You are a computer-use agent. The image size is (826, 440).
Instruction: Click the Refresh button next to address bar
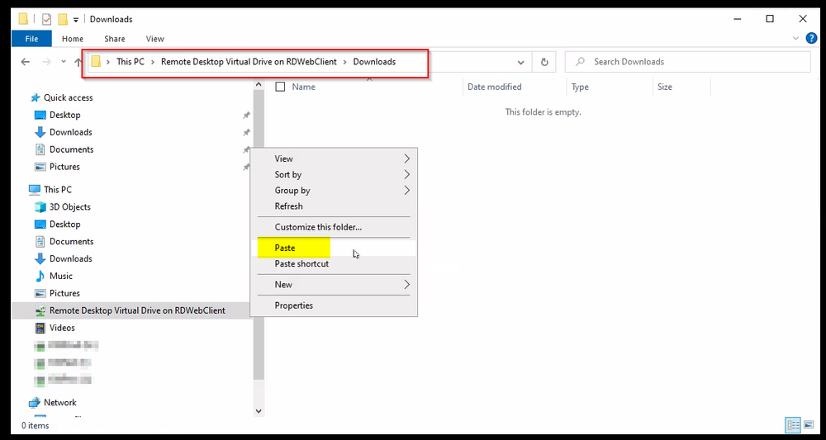point(544,62)
